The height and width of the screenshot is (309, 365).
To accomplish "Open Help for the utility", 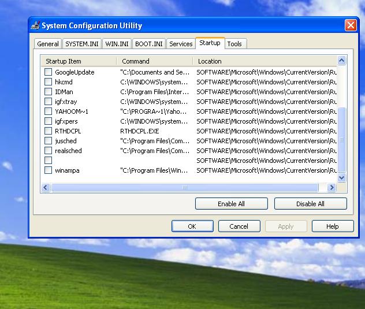I will (333, 226).
